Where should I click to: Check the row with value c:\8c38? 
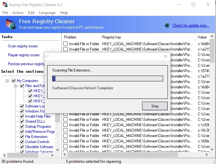pyautogui.click(x=65, y=130)
